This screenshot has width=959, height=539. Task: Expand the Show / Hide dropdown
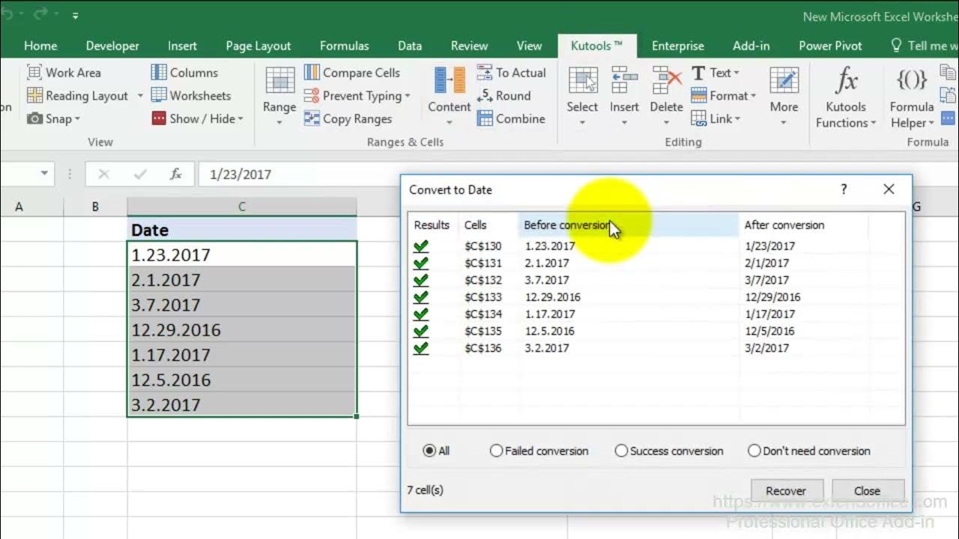click(240, 118)
